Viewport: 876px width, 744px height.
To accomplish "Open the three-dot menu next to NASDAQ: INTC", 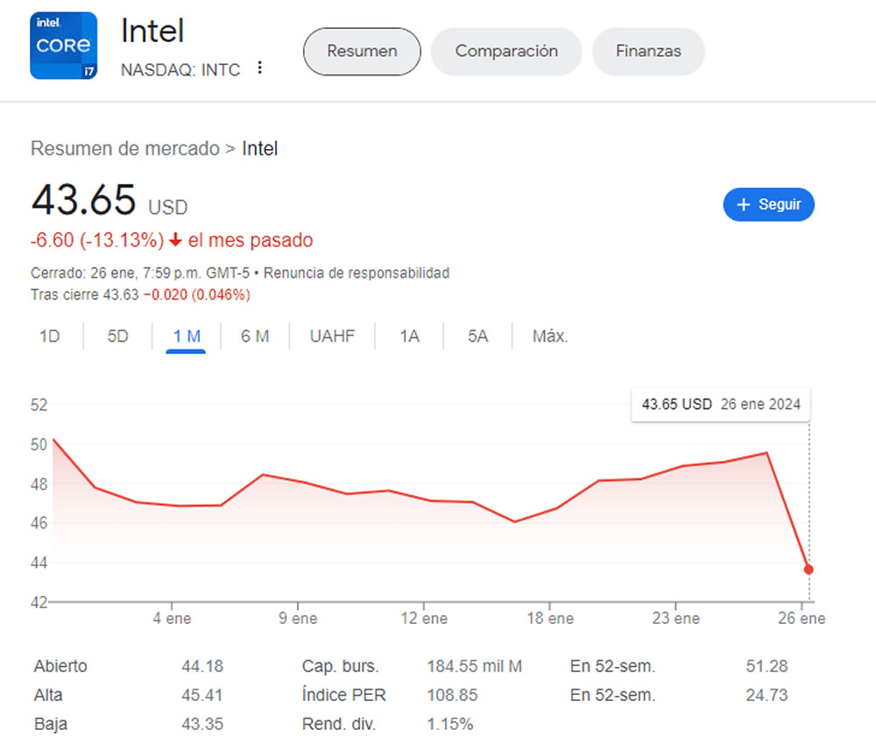I will click(x=260, y=67).
